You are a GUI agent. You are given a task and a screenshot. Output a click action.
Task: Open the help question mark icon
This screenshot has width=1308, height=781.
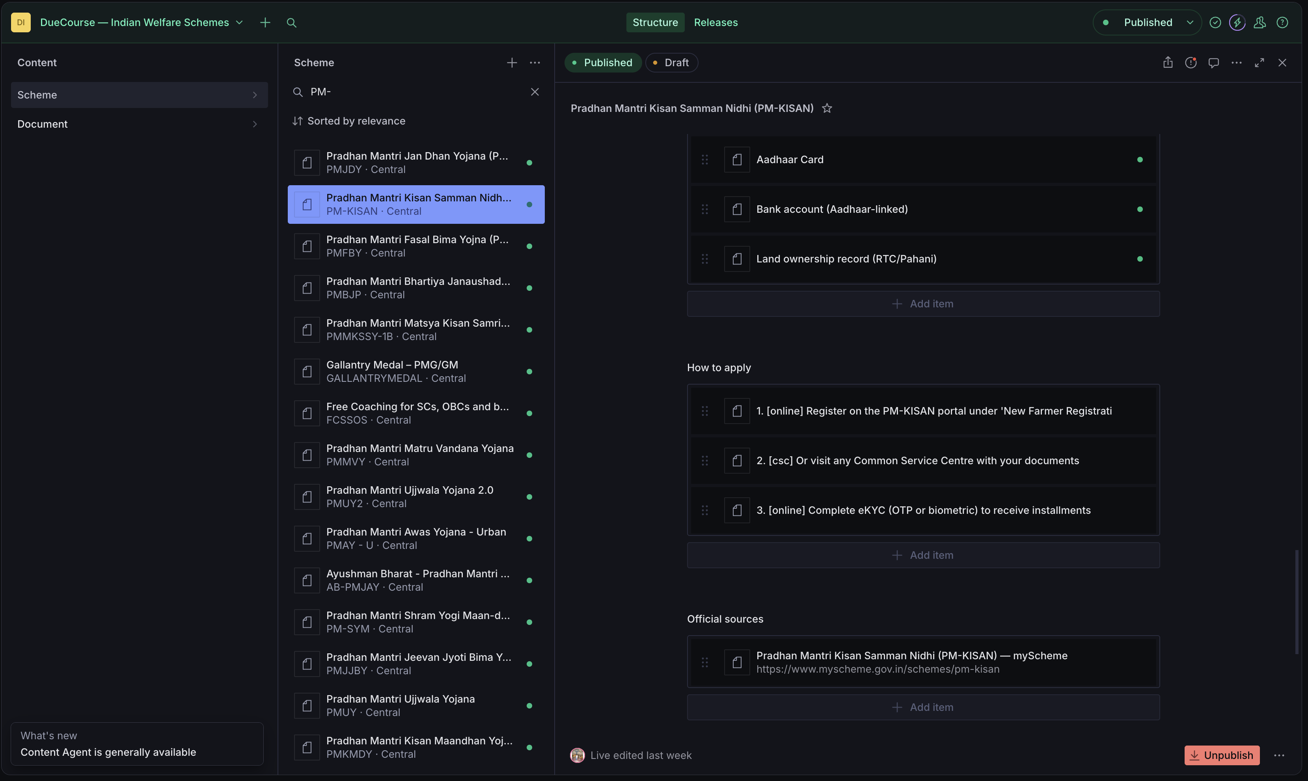pos(1282,22)
